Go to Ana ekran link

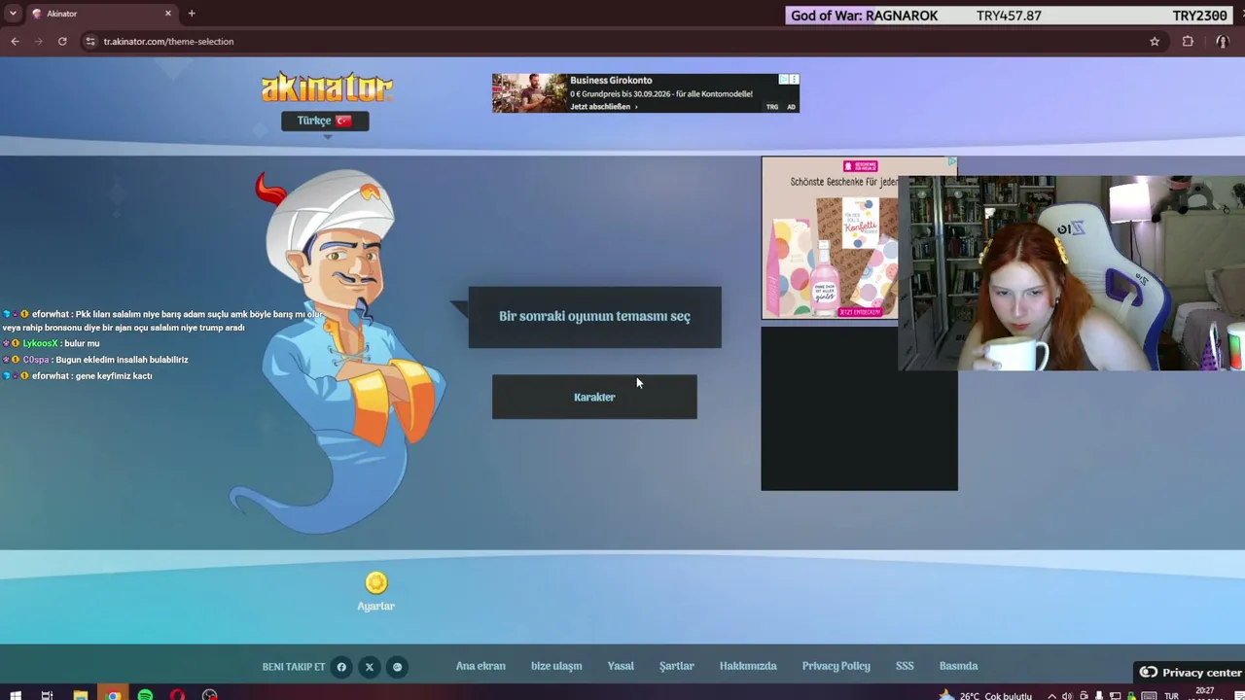tap(480, 666)
